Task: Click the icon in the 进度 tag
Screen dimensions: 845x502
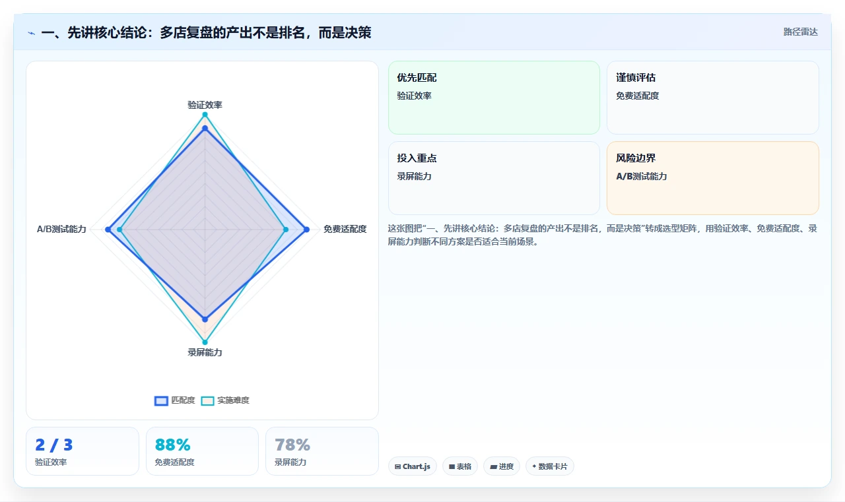Action: (493, 466)
